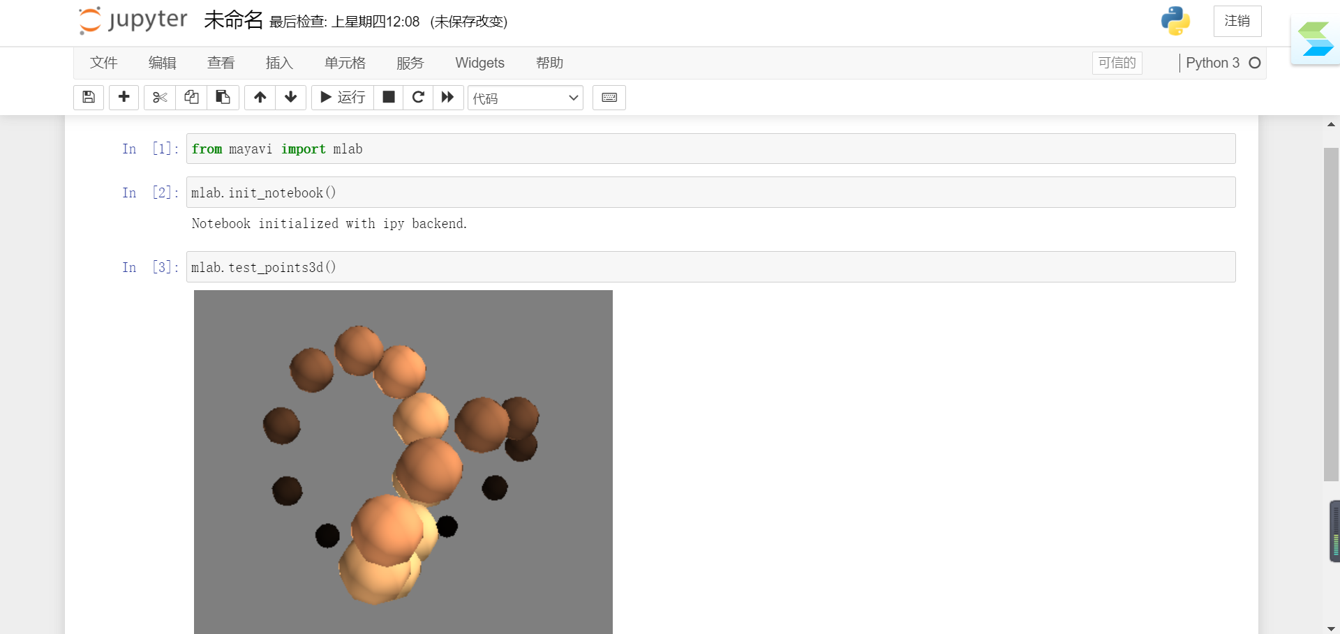Open the Widgets menu
Screen dimensions: 1340x634
click(x=479, y=63)
